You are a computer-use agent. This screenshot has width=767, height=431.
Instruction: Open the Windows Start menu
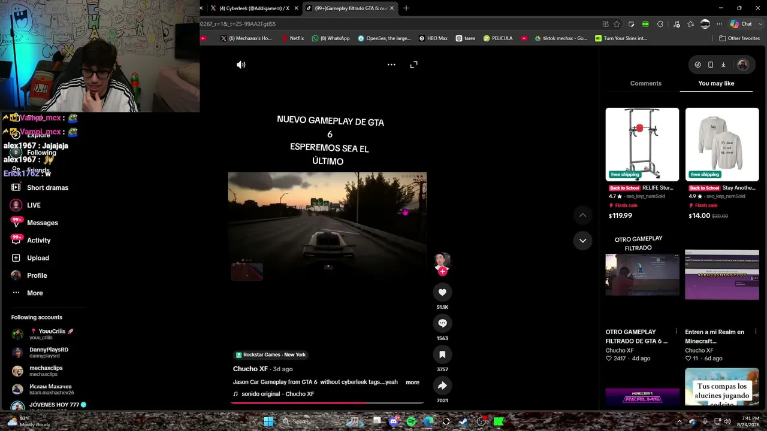(x=268, y=421)
